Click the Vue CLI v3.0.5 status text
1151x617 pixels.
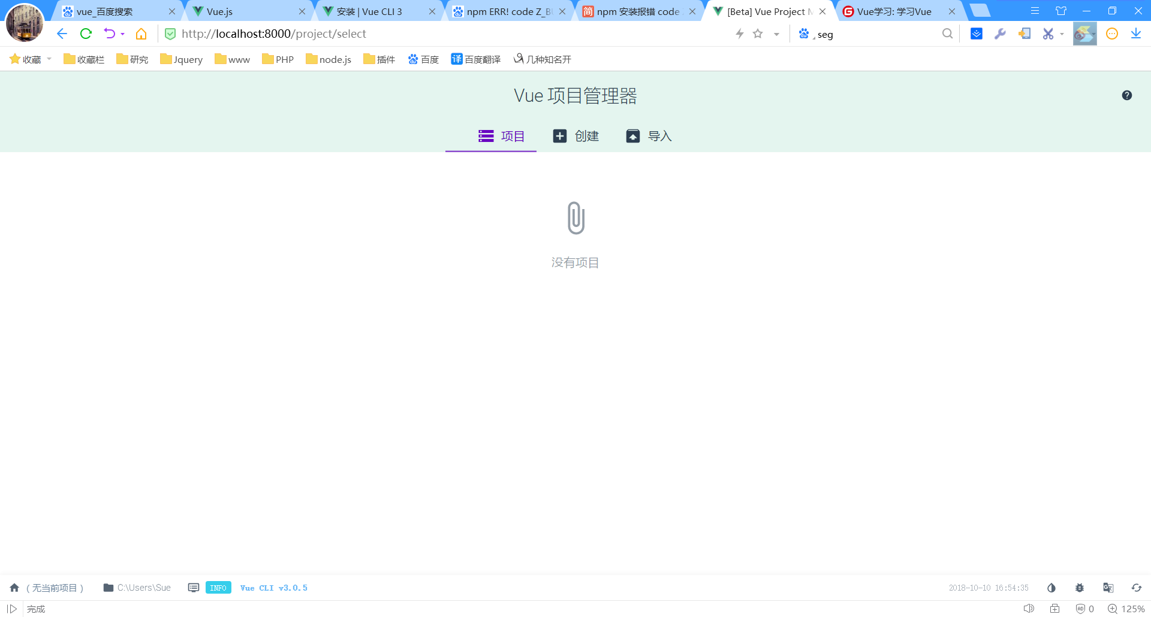pos(273,588)
